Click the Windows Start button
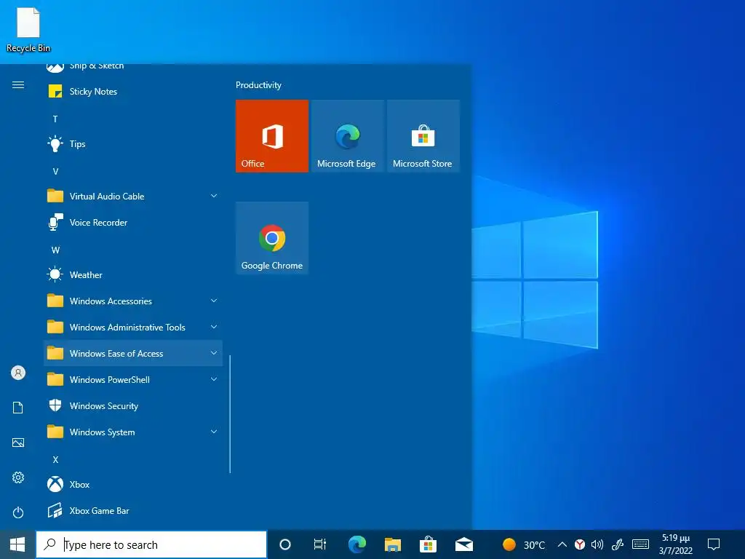Image resolution: width=745 pixels, height=559 pixels. 17,544
